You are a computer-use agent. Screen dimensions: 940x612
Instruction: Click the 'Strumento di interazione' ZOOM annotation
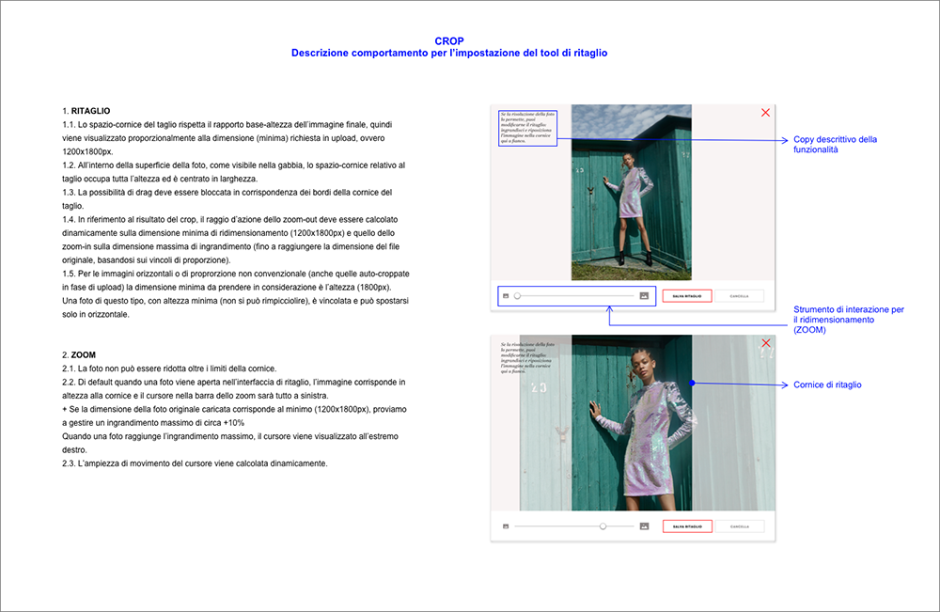[848, 320]
